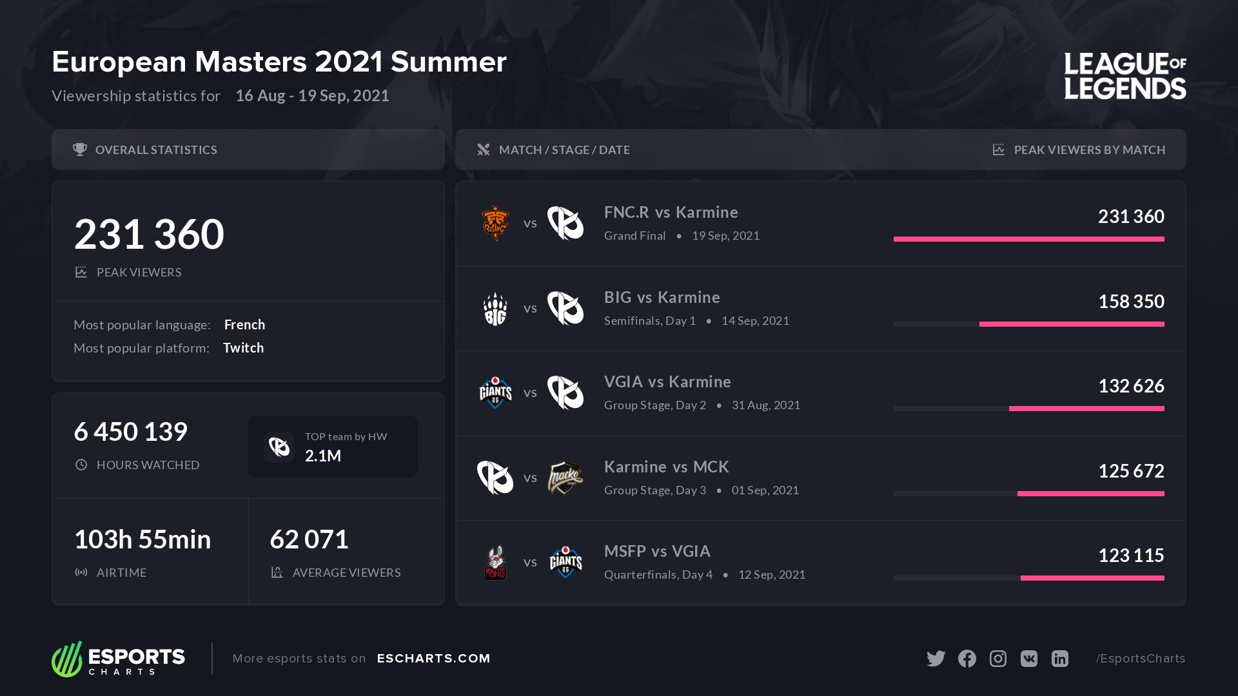Open the TOP team by HW card
The width and height of the screenshot is (1238, 696).
click(x=333, y=447)
